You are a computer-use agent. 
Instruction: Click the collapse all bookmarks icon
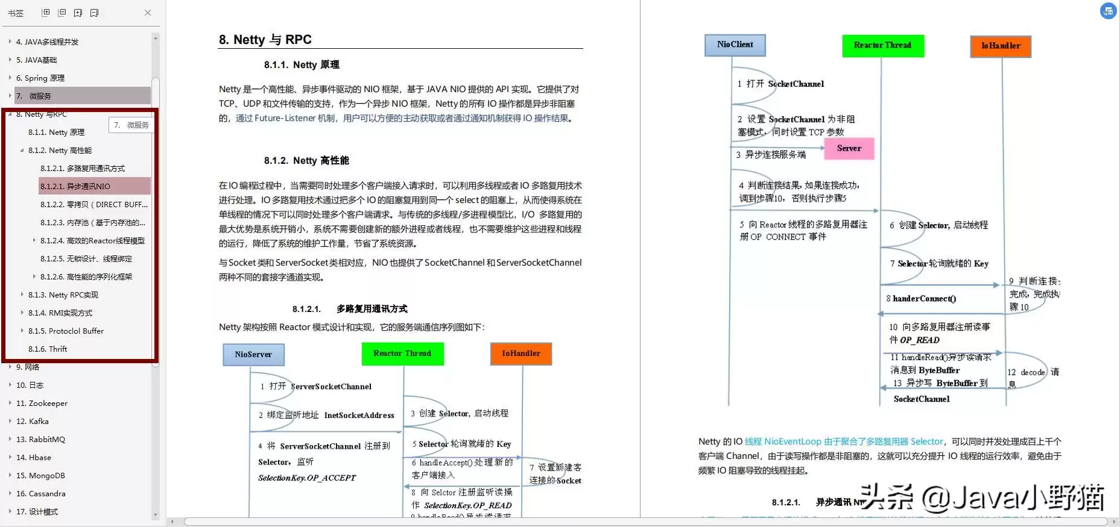coord(62,13)
